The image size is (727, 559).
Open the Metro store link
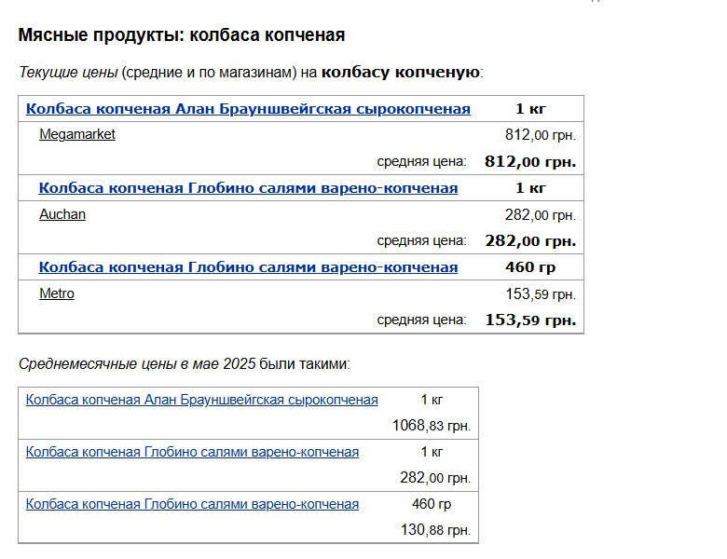pos(57,293)
